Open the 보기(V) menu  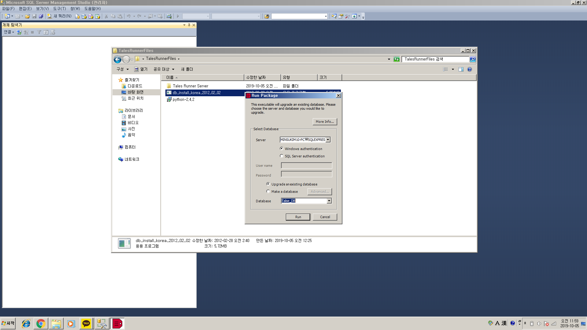[x=42, y=9]
